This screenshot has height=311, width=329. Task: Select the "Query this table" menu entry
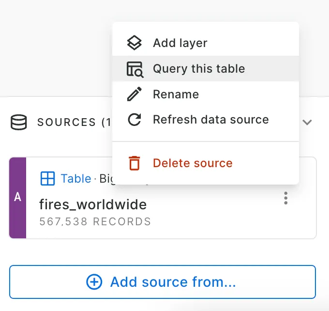199,69
